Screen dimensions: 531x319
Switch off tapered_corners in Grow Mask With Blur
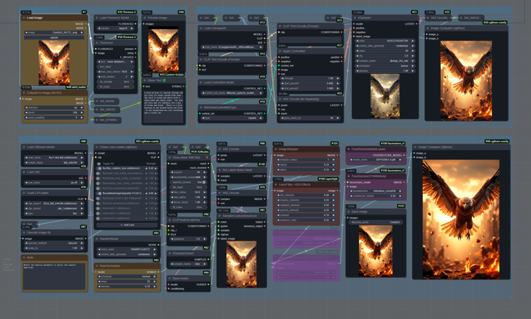pyautogui.click(x=188, y=182)
